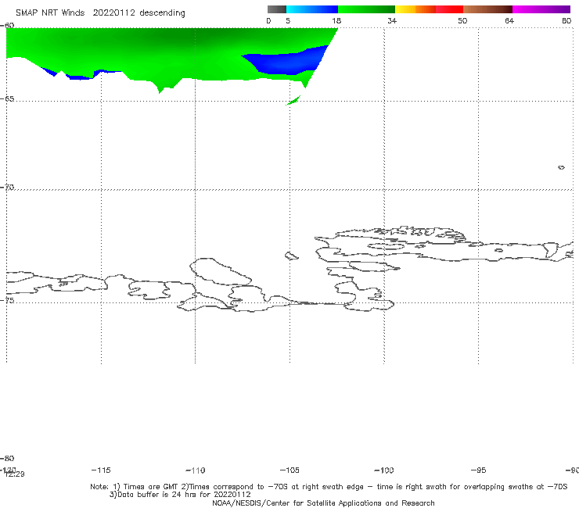Screen dimensions: 579x508
Task: Click the latitude label "-65"
Action: [7, 99]
